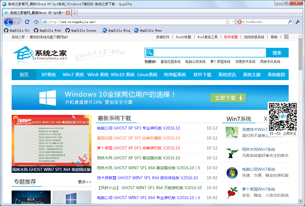Focus the site search input field
Image resolution: width=305 pixels, height=206 pixels.
210,52
